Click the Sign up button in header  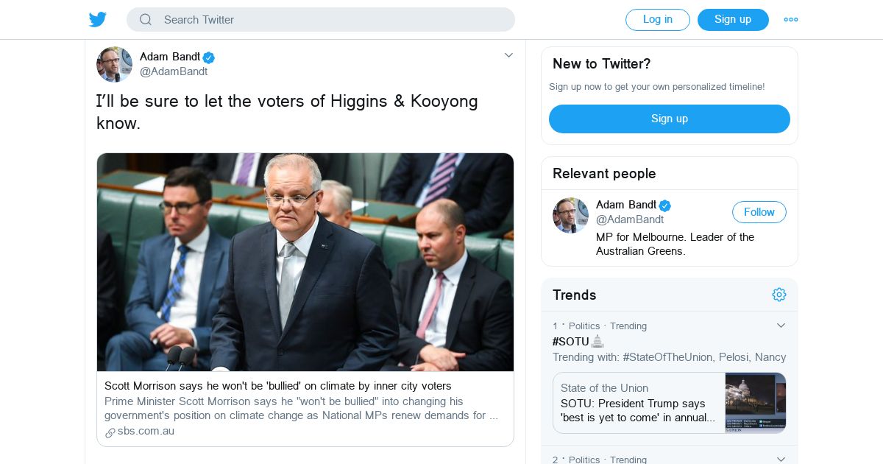point(733,20)
